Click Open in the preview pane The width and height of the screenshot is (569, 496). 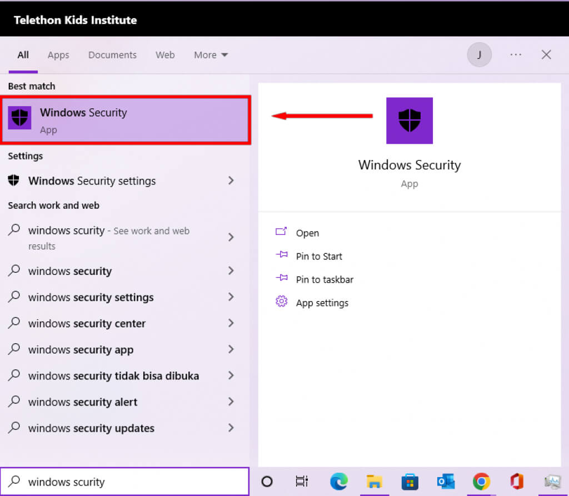(x=307, y=233)
